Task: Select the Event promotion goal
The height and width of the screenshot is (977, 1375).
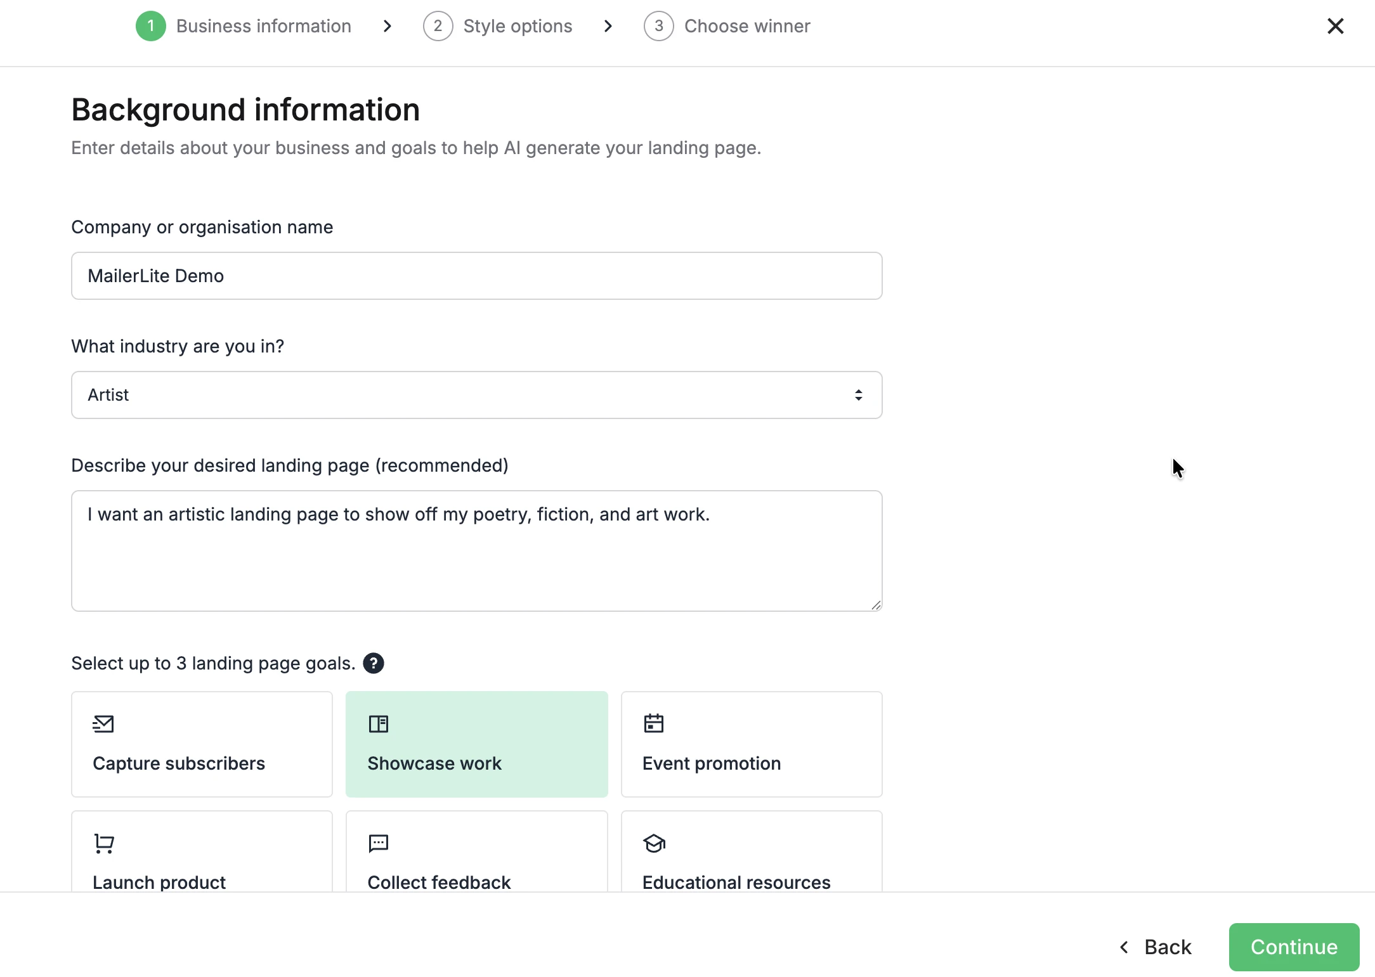Action: coord(751,744)
